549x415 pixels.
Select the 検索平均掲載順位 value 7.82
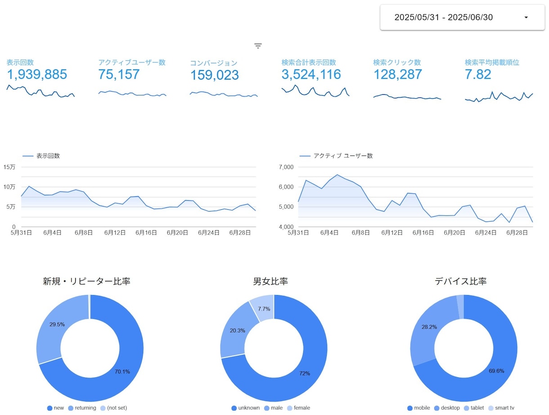coord(478,75)
